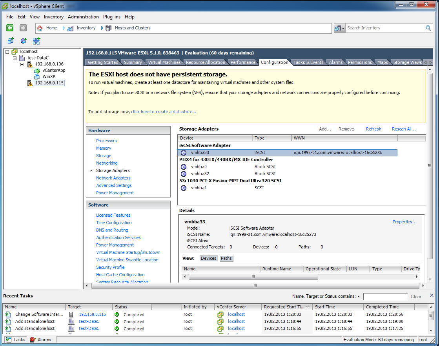Open Security Profile settings

click(110, 267)
